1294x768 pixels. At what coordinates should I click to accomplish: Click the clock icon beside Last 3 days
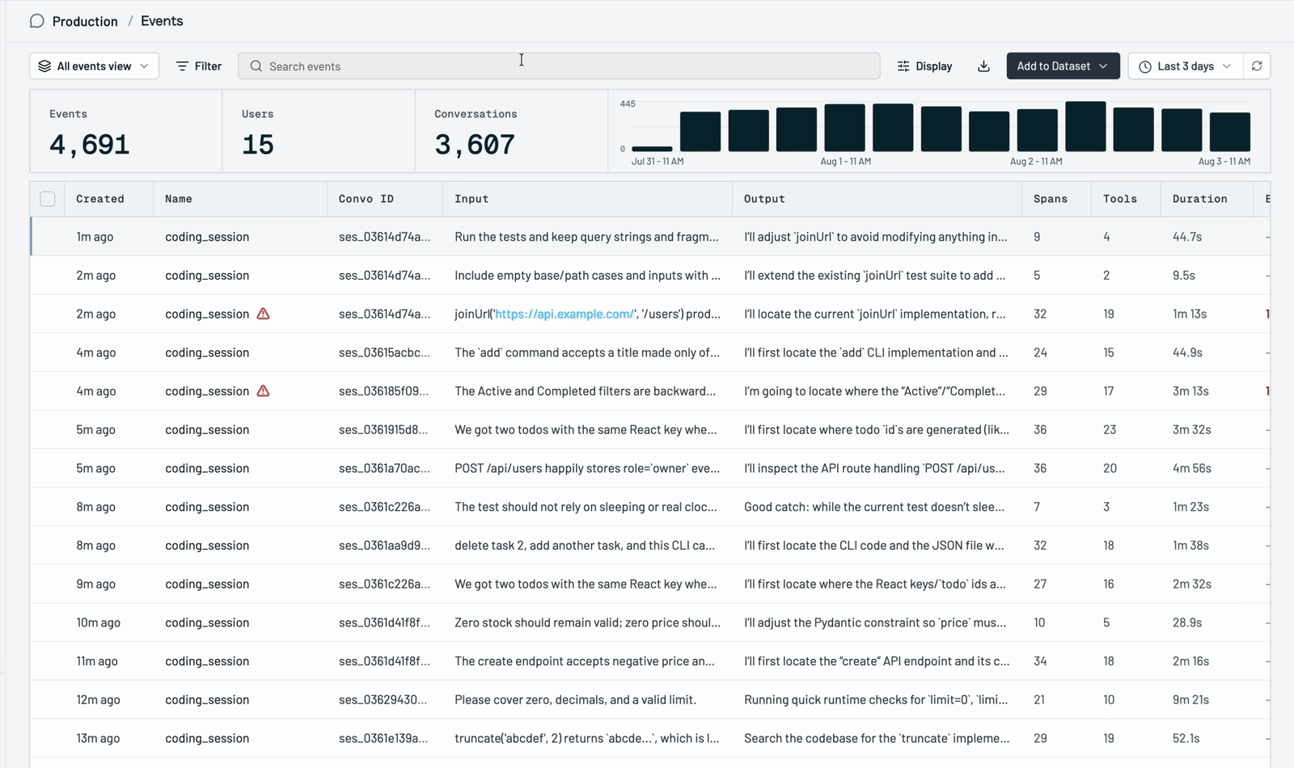pos(1145,66)
